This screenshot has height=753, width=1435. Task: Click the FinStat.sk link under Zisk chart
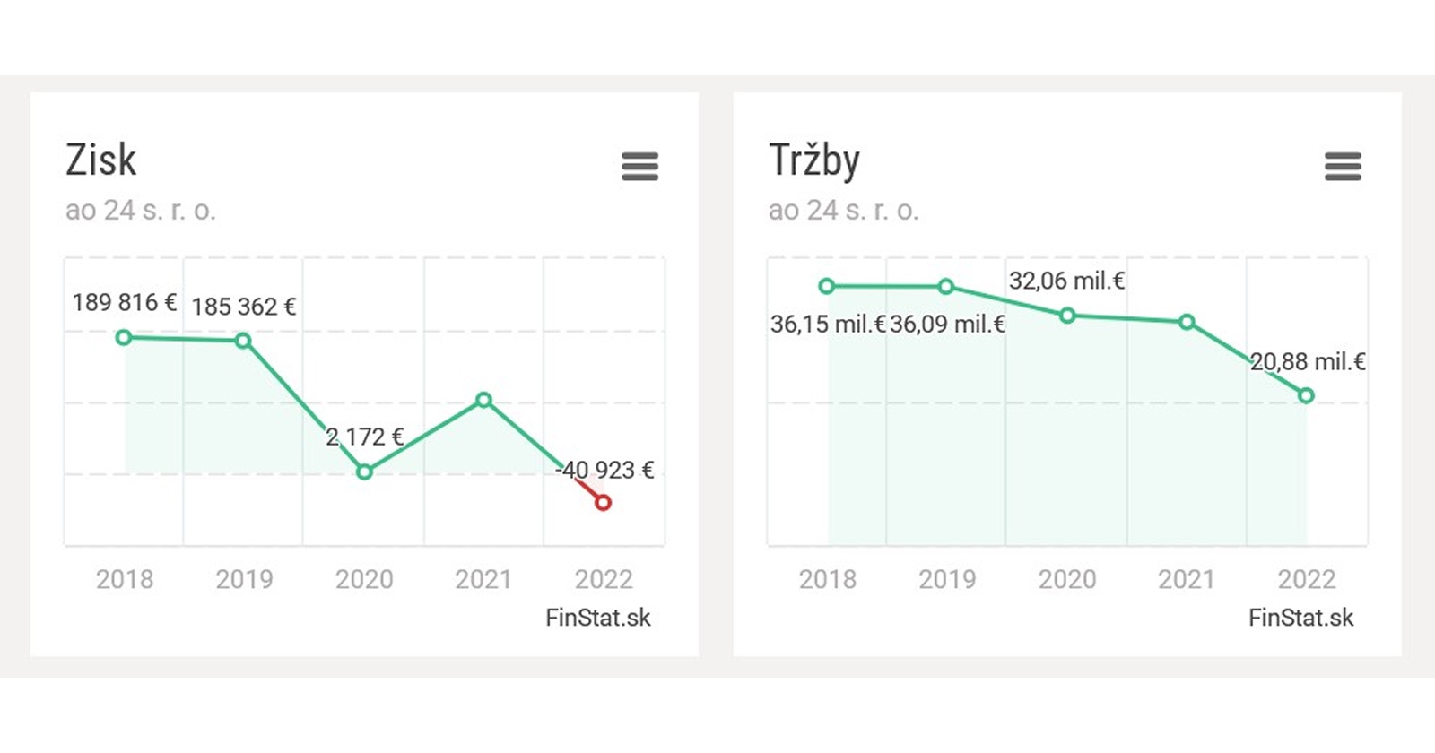[x=598, y=618]
